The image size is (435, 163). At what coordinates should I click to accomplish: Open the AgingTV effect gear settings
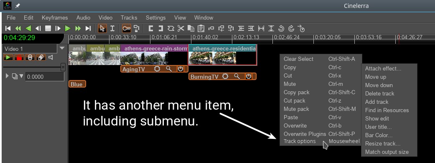157,69
